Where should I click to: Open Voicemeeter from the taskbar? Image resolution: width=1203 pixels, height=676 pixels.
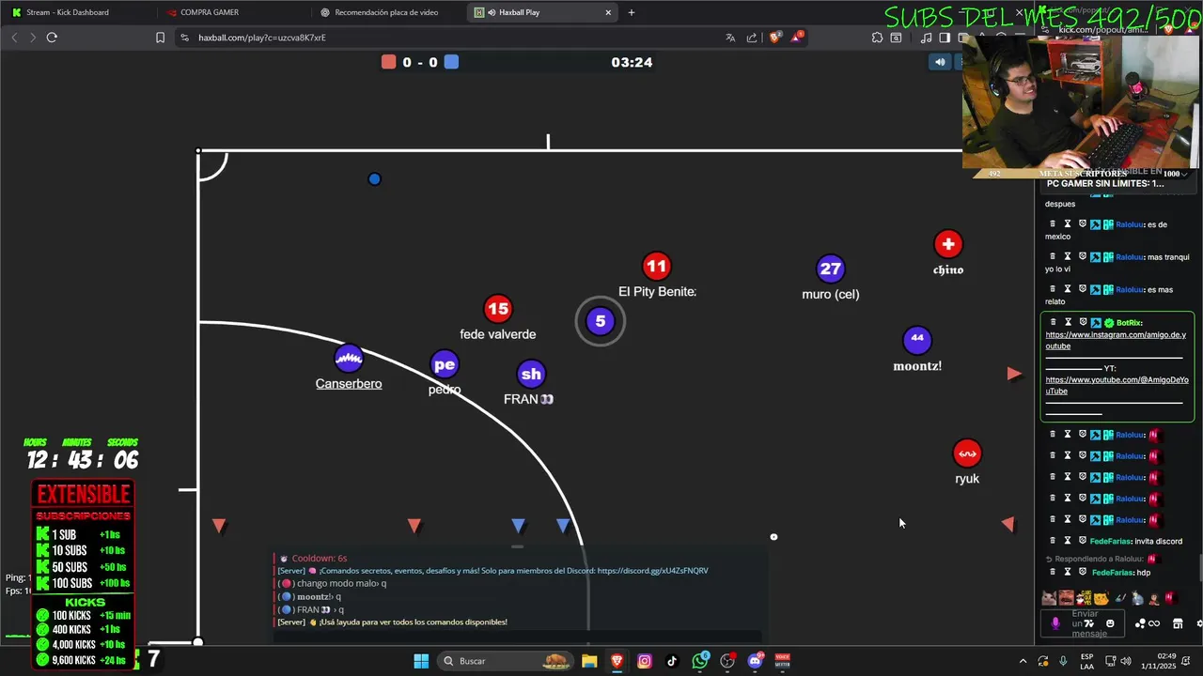coord(782,661)
